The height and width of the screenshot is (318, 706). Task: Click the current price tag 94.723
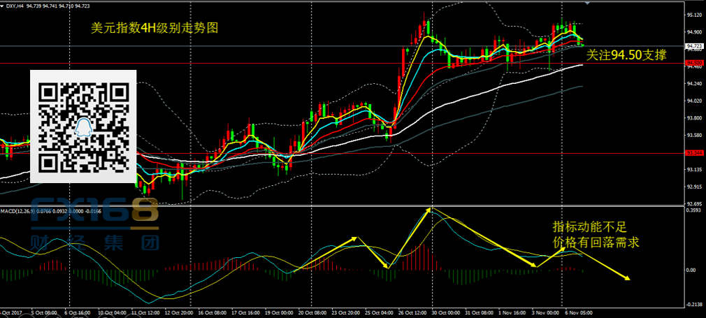(695, 47)
